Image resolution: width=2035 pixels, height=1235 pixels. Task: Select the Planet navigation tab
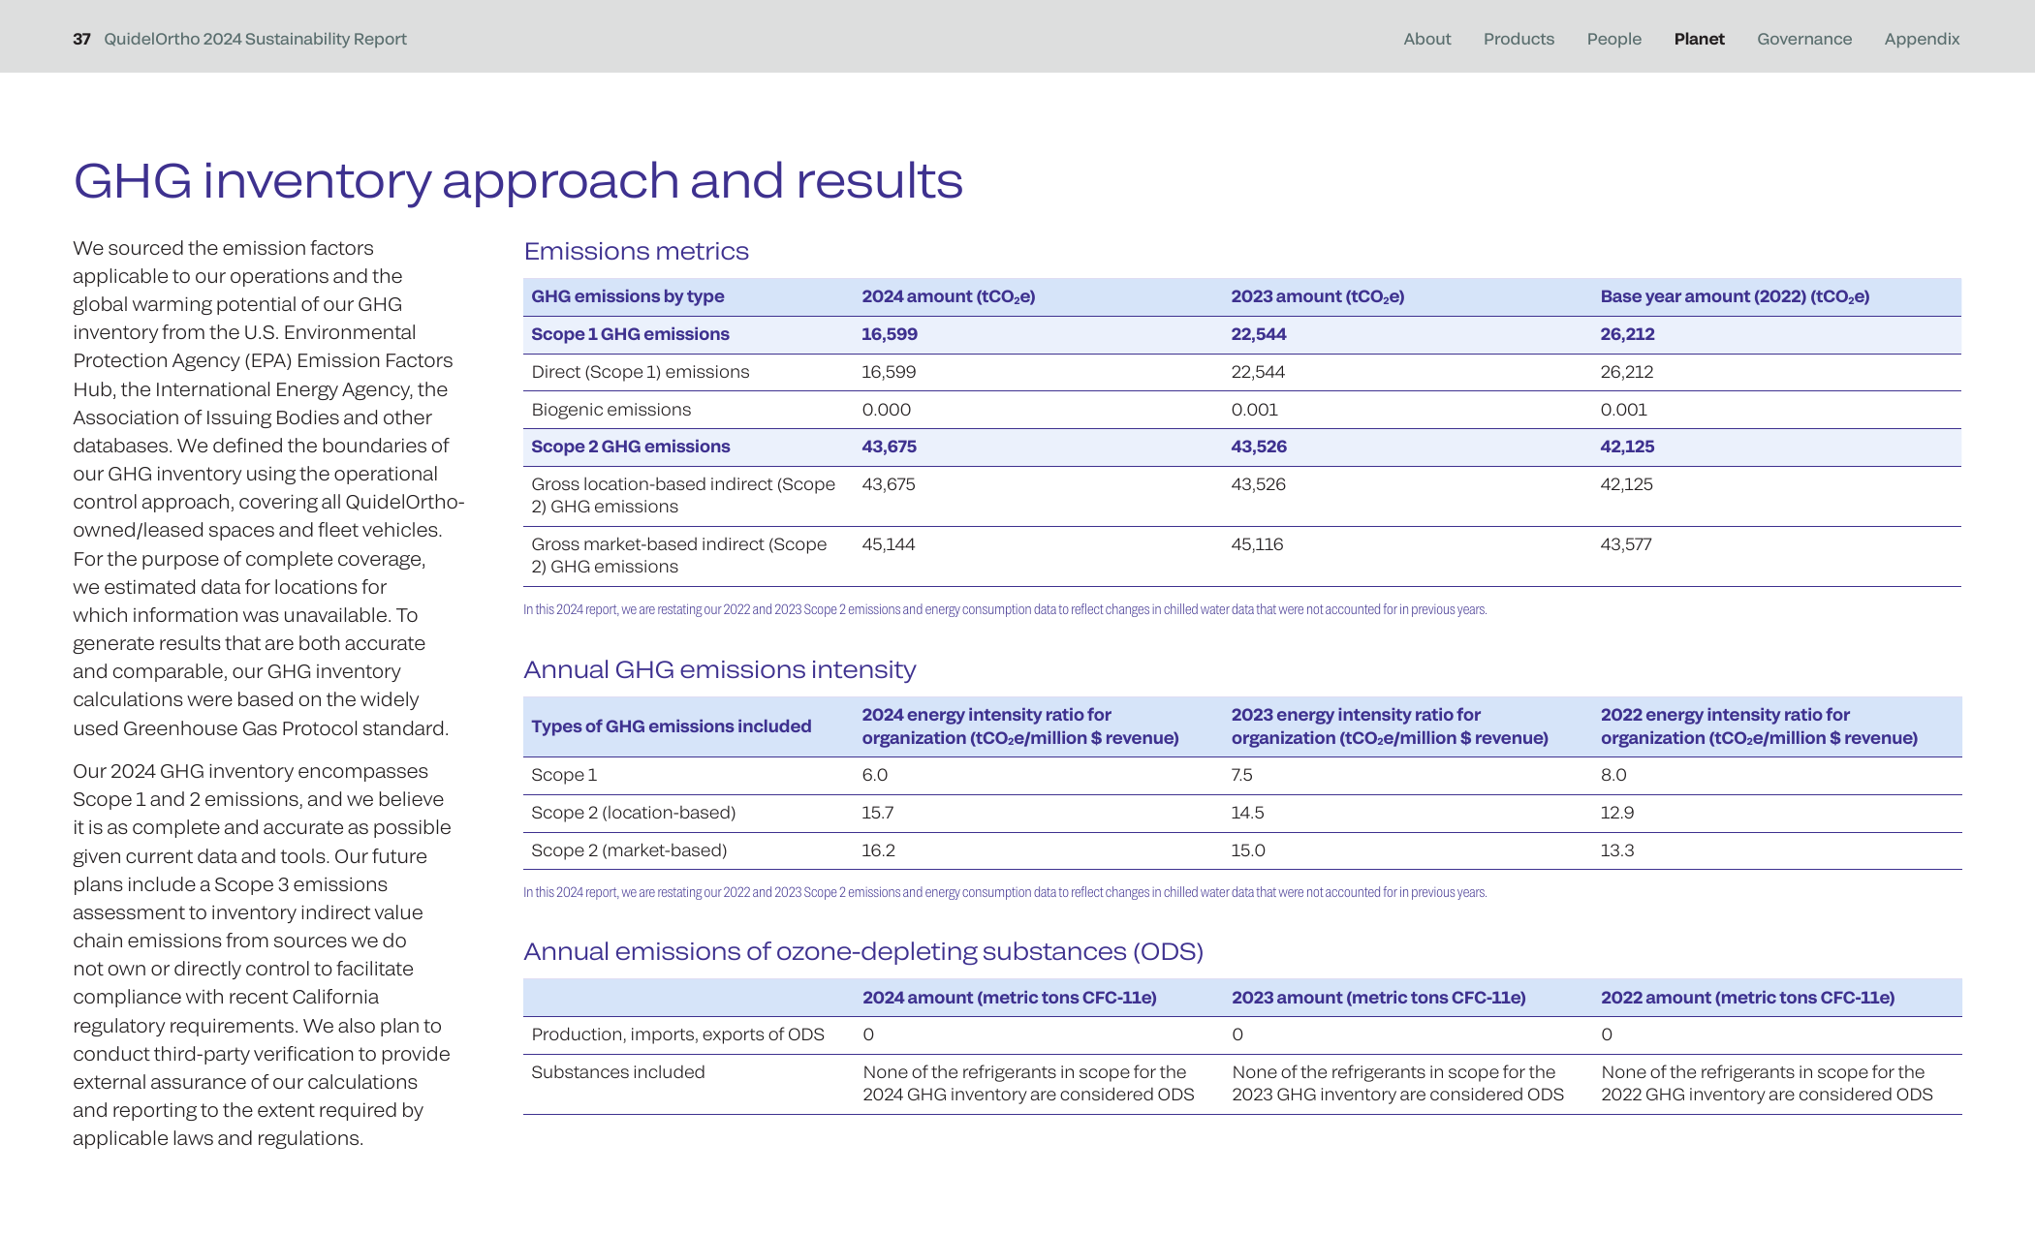[x=1699, y=39]
